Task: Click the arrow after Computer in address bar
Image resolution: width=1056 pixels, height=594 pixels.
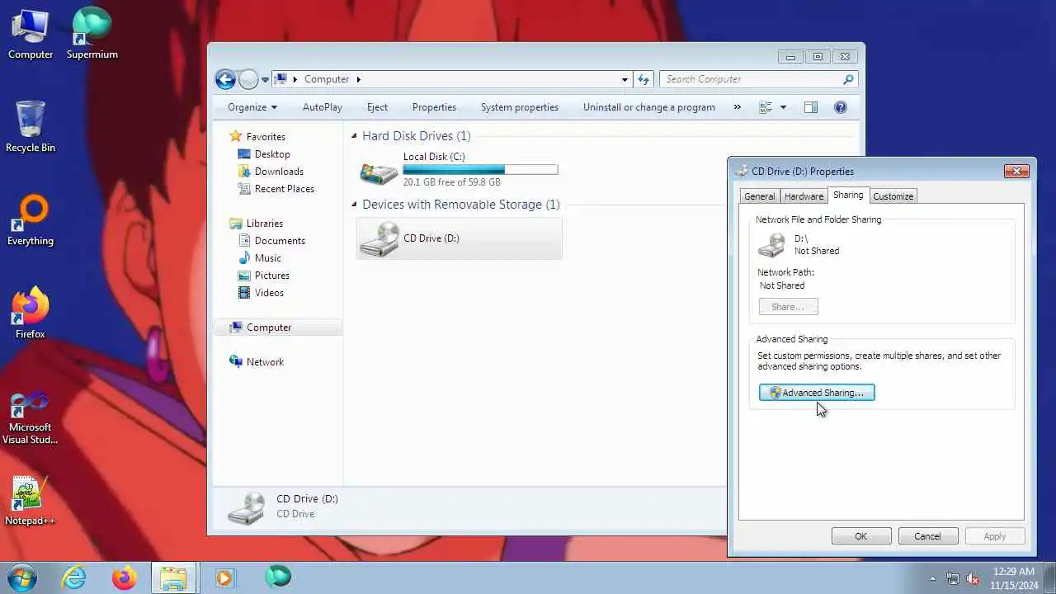Action: (x=359, y=79)
